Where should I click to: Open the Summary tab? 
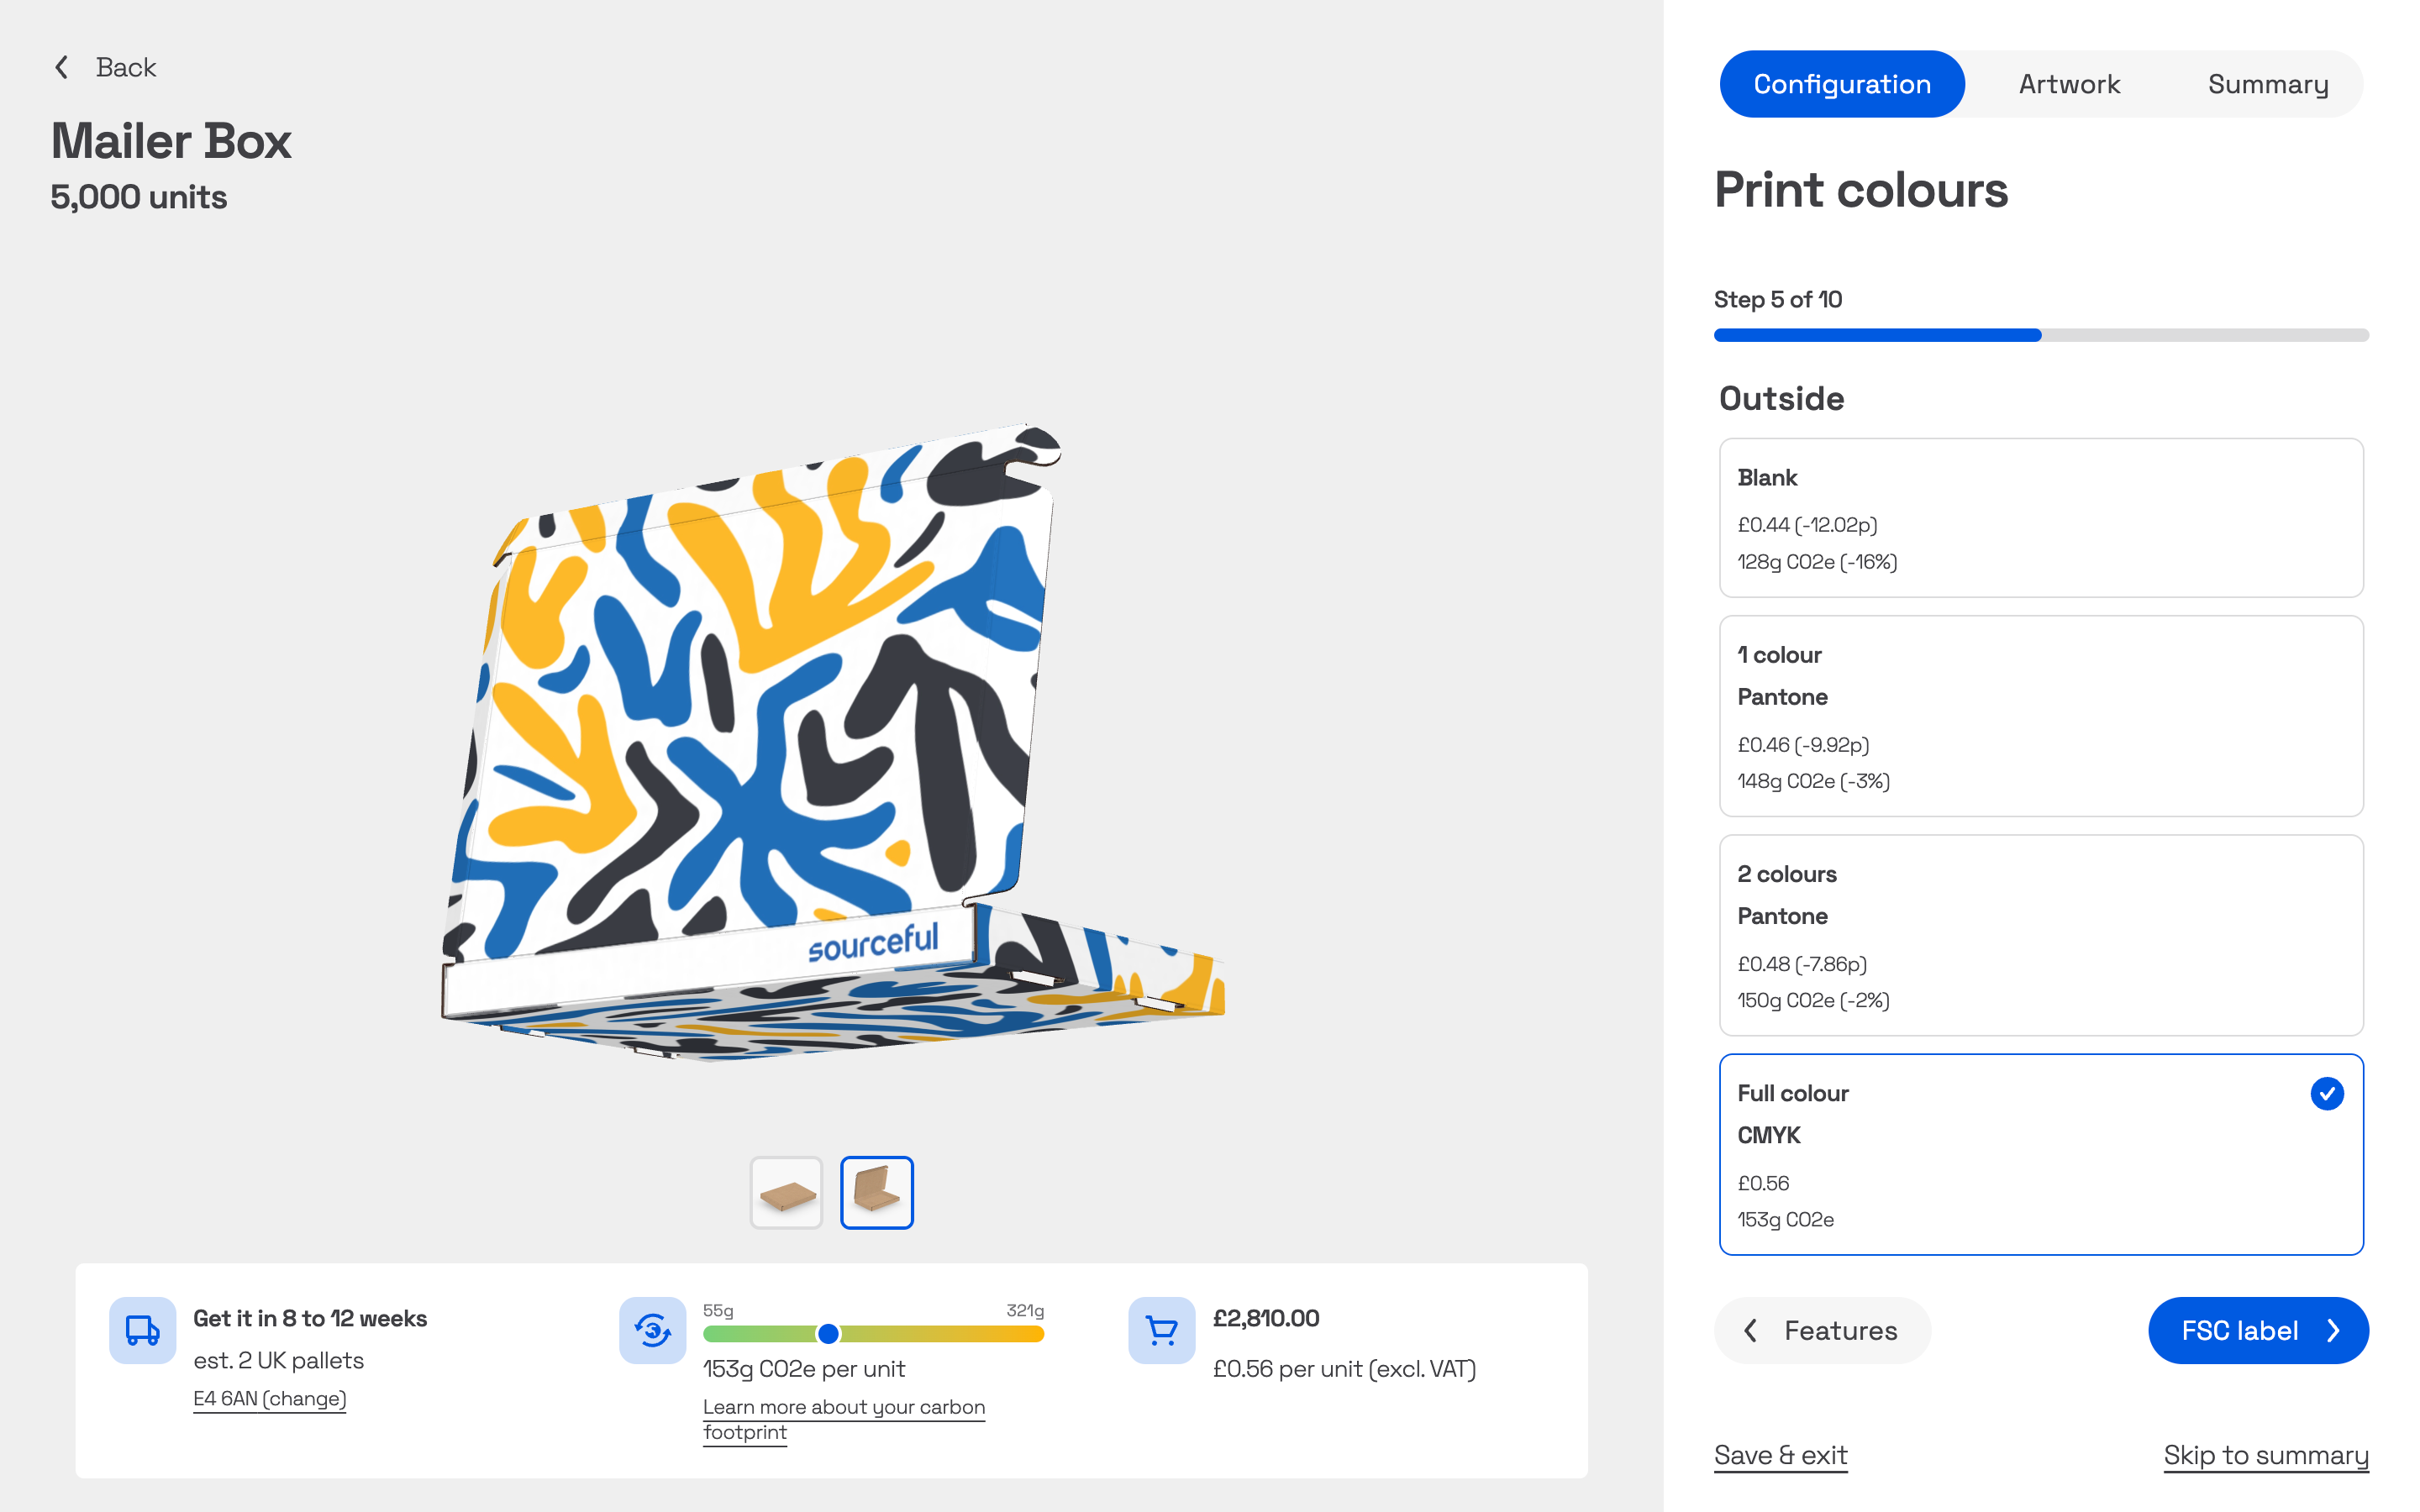pyautogui.click(x=2267, y=84)
